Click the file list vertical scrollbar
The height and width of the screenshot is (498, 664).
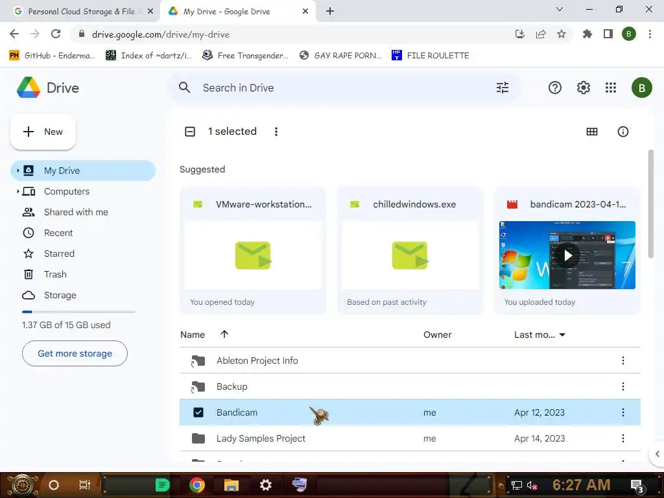tap(651, 203)
